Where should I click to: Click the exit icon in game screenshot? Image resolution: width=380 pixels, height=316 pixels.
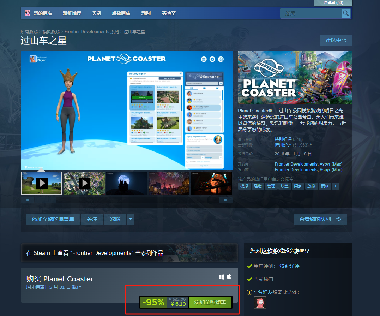pyautogui.click(x=221, y=59)
